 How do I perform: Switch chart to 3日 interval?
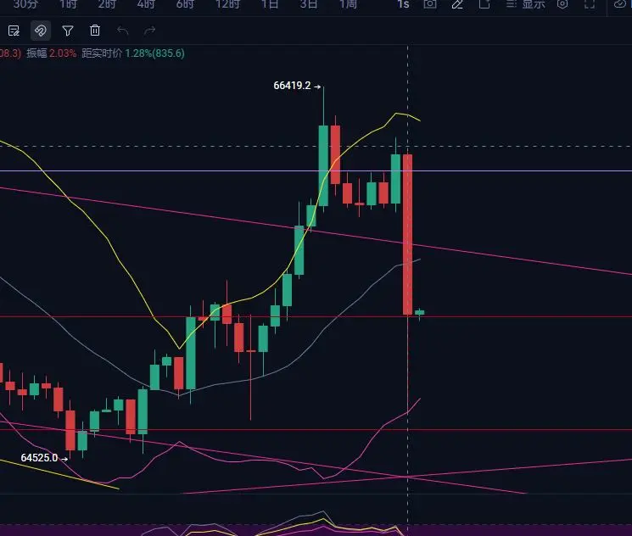pyautogui.click(x=308, y=4)
